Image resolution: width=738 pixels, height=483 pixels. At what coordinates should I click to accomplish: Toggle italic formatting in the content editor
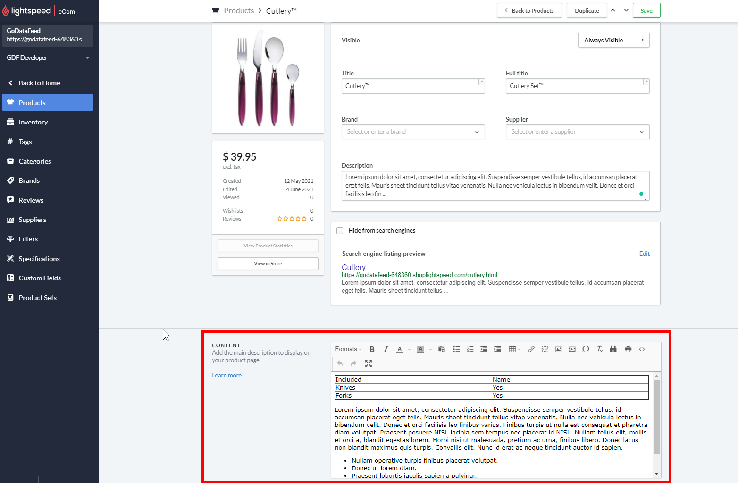[x=386, y=349]
